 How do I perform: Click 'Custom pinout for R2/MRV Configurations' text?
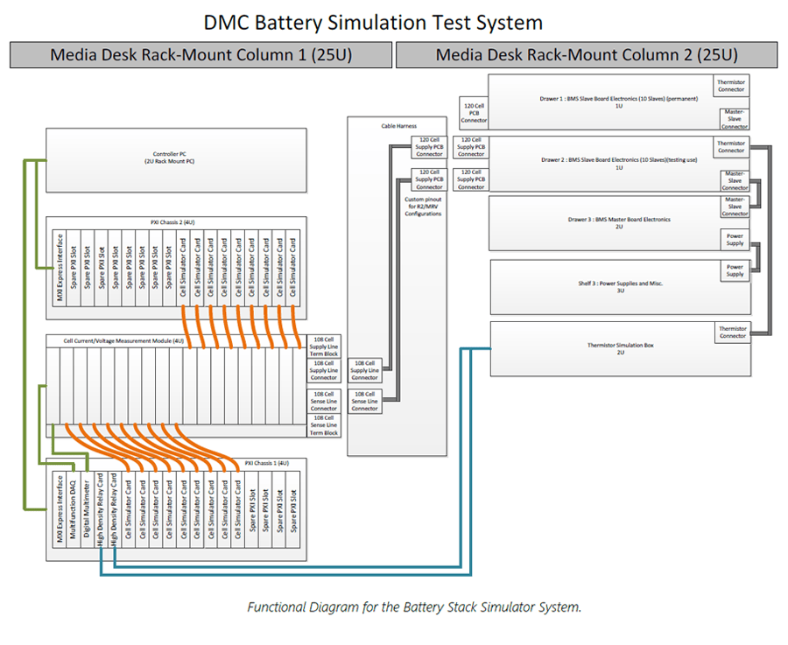click(x=423, y=207)
